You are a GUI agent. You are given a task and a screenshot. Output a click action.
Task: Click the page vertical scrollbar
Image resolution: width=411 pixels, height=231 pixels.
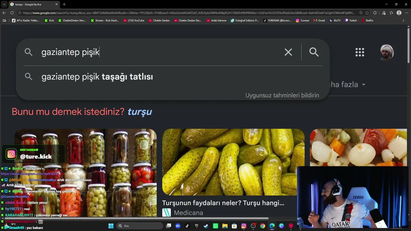[408, 45]
